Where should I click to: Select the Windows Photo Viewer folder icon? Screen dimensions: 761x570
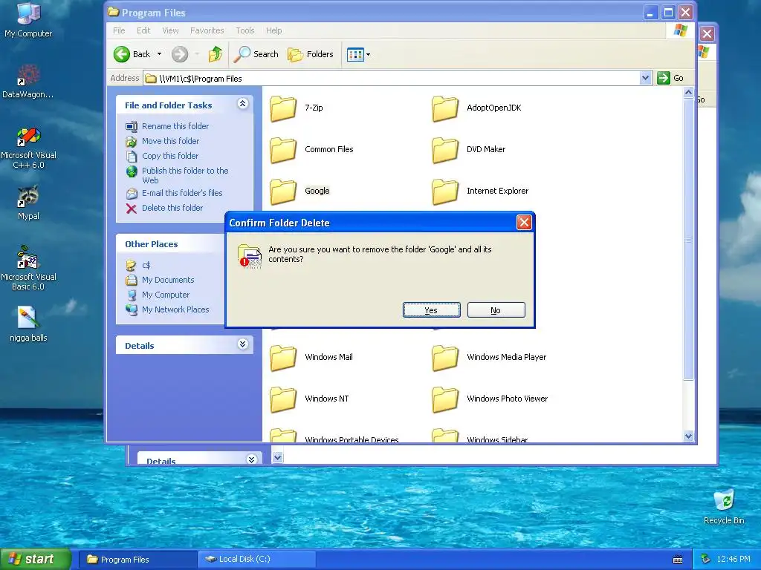(445, 399)
